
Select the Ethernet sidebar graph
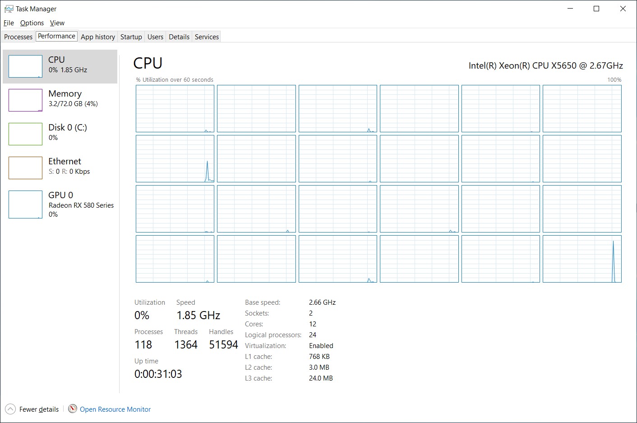coord(25,168)
